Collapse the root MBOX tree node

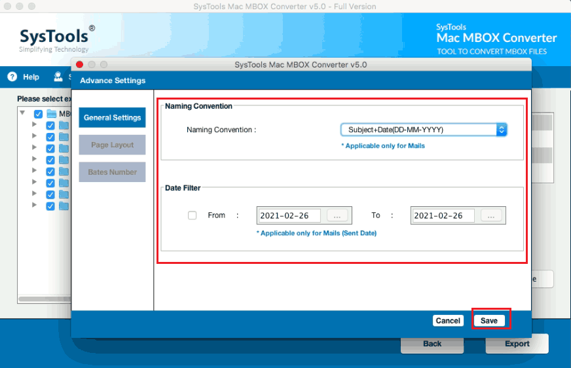pyautogui.click(x=22, y=113)
